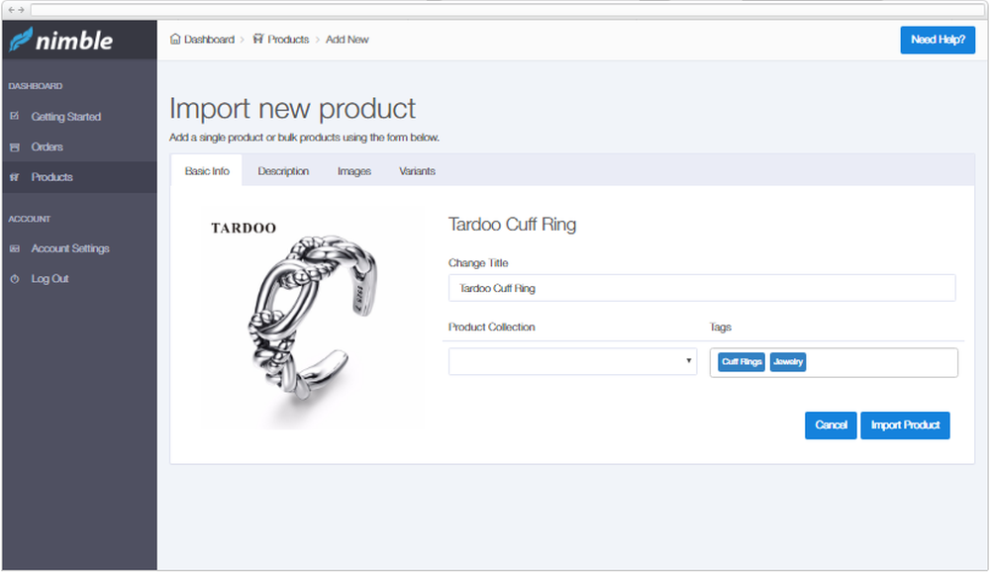Screen dimensions: 990x572
Task: Switch to the Basic Info tab
Action: coord(207,171)
